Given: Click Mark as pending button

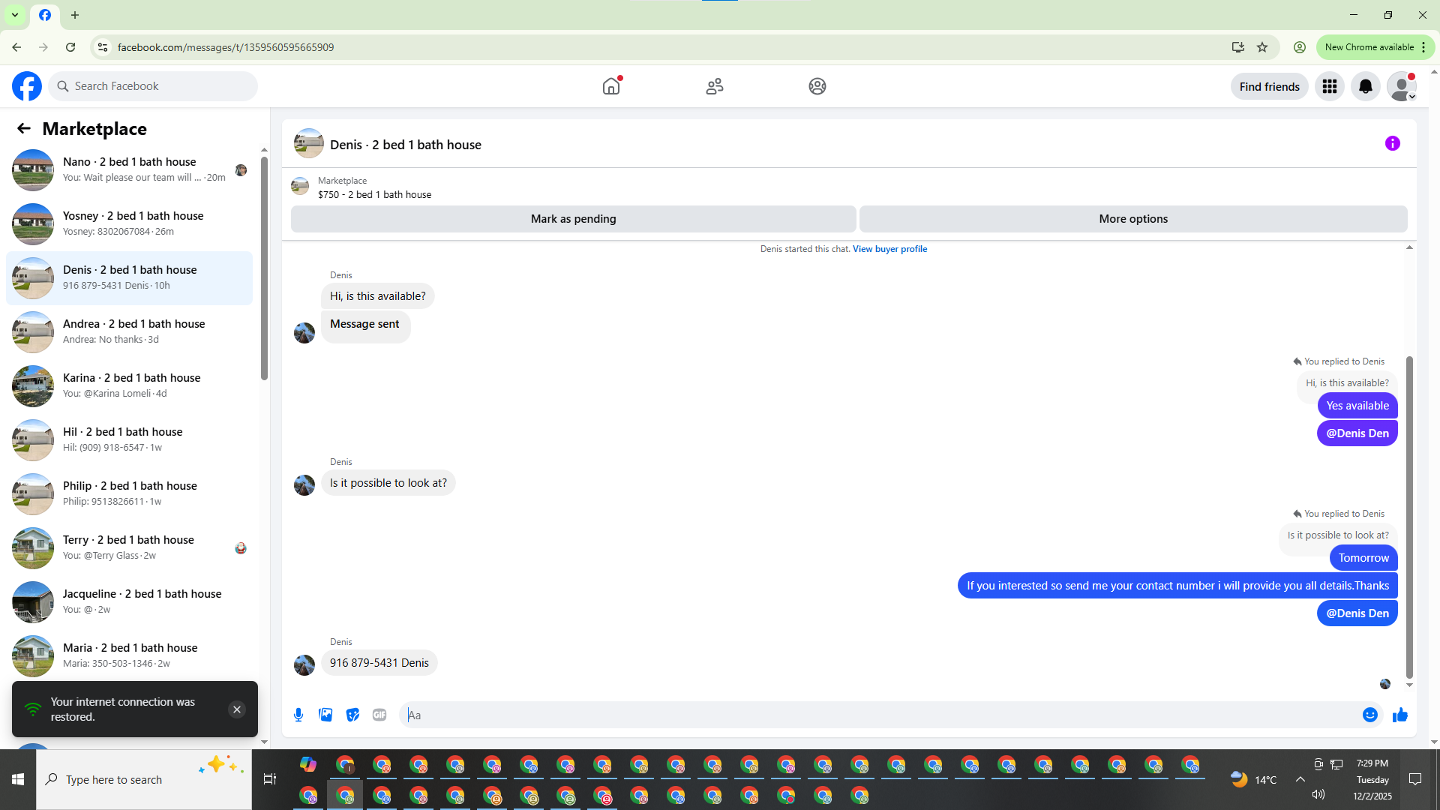Looking at the screenshot, I should [573, 219].
